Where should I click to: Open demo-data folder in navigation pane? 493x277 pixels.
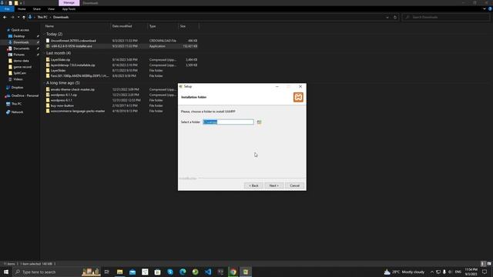pyautogui.click(x=21, y=61)
